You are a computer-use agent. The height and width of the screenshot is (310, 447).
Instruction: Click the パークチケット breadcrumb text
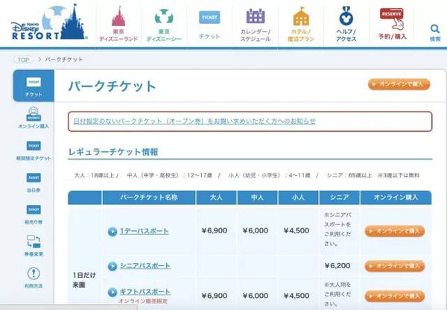pyautogui.click(x=64, y=60)
